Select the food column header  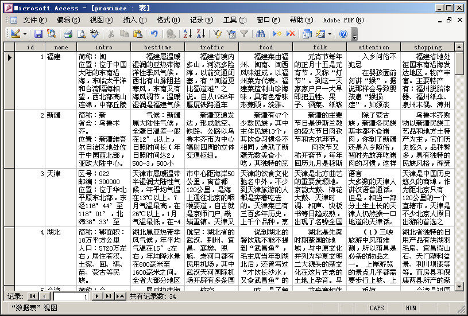coord(266,47)
